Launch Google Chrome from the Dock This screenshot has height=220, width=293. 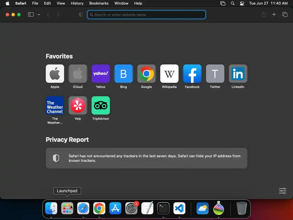(x=99, y=208)
